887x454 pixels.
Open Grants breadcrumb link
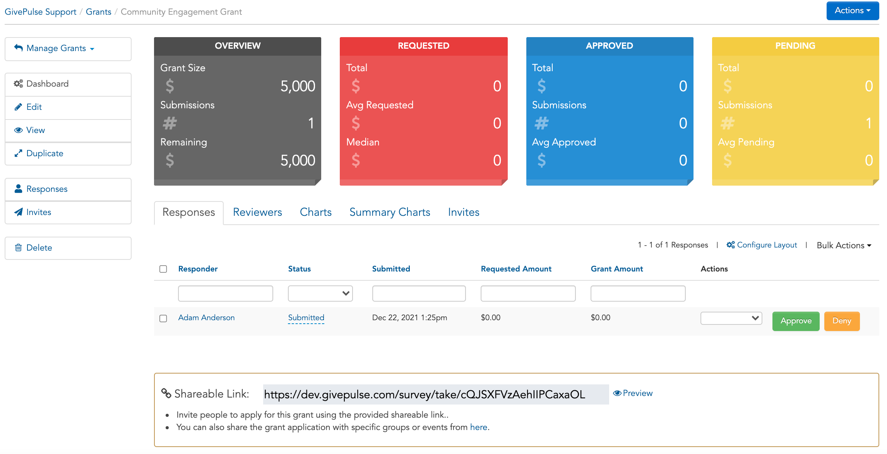(x=98, y=12)
